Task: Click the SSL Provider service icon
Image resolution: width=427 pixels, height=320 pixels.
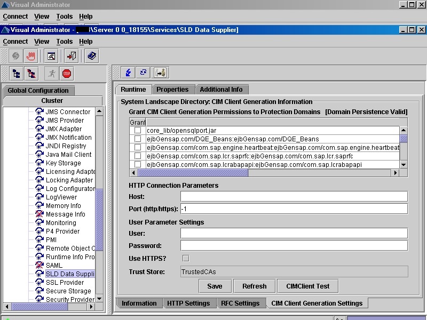Action: pyautogui.click(x=39, y=283)
